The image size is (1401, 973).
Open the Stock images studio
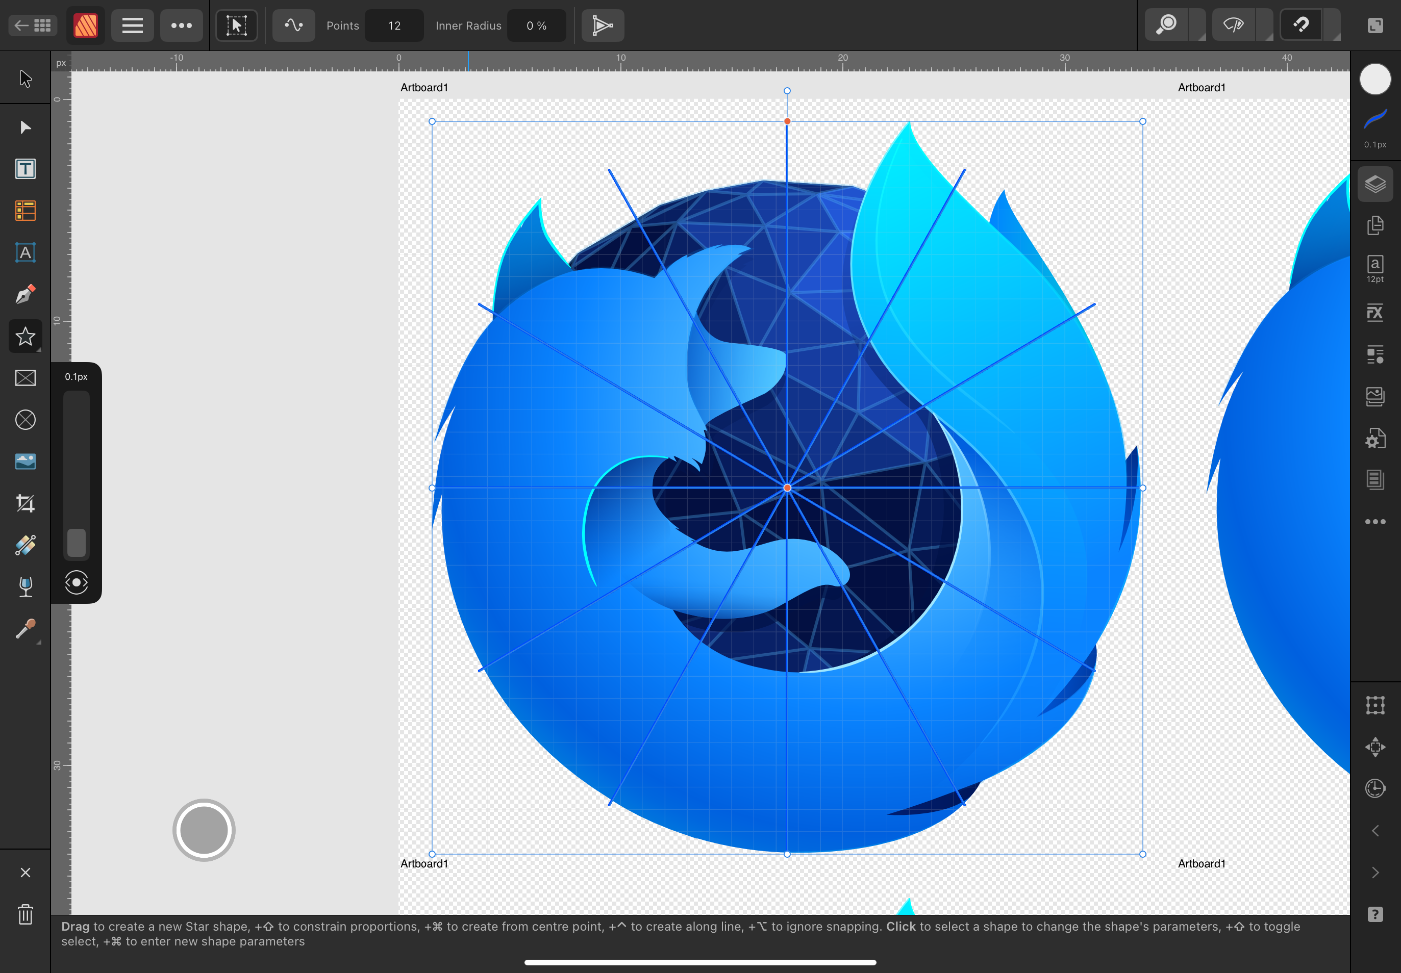tap(1375, 397)
